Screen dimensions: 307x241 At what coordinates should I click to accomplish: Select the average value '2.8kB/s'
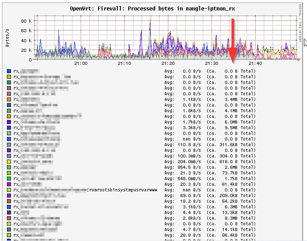coord(192,218)
